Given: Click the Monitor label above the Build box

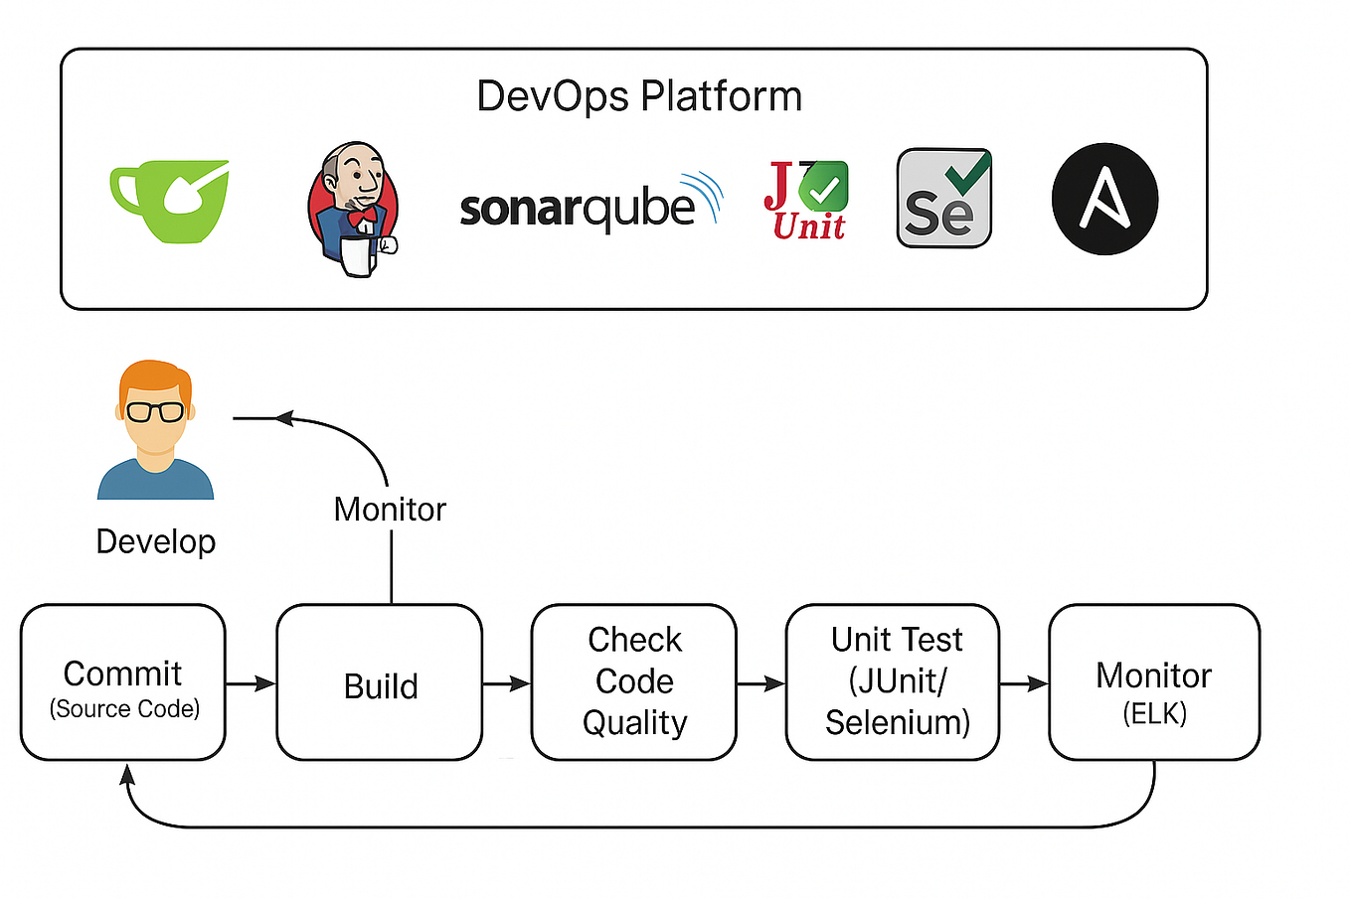Looking at the screenshot, I should [390, 510].
